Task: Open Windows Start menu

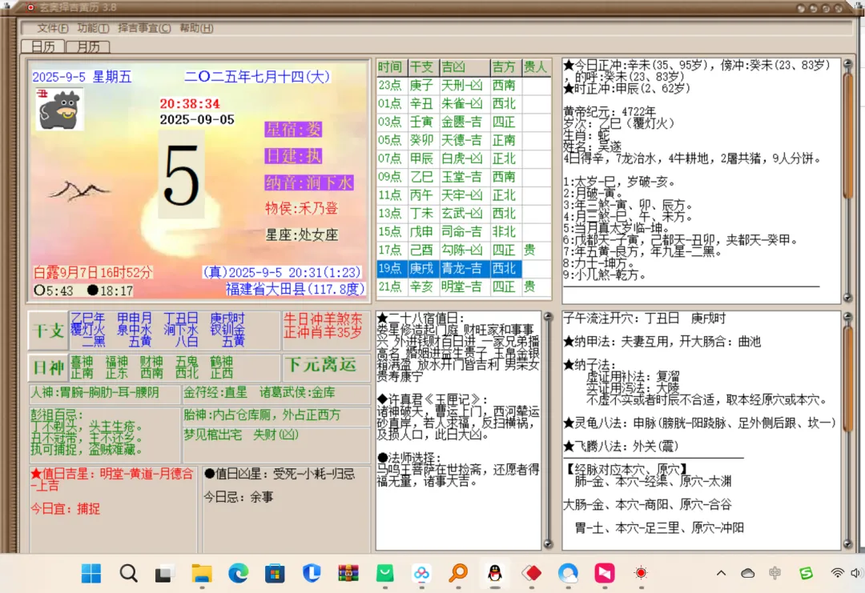Action: pos(91,573)
